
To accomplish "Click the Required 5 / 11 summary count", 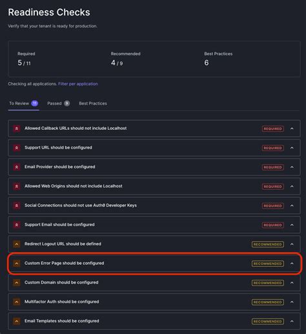I will pyautogui.click(x=24, y=63).
